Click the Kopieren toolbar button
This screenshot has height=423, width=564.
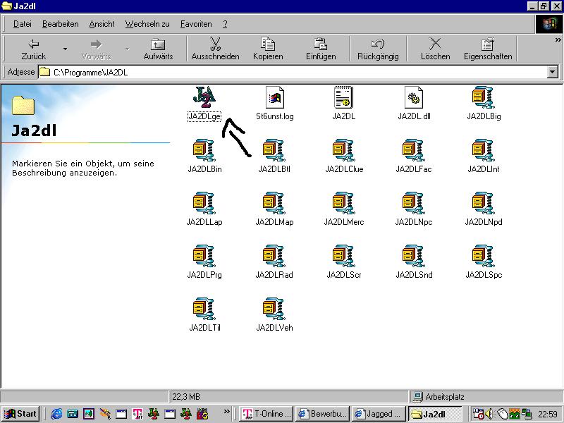[x=268, y=49]
